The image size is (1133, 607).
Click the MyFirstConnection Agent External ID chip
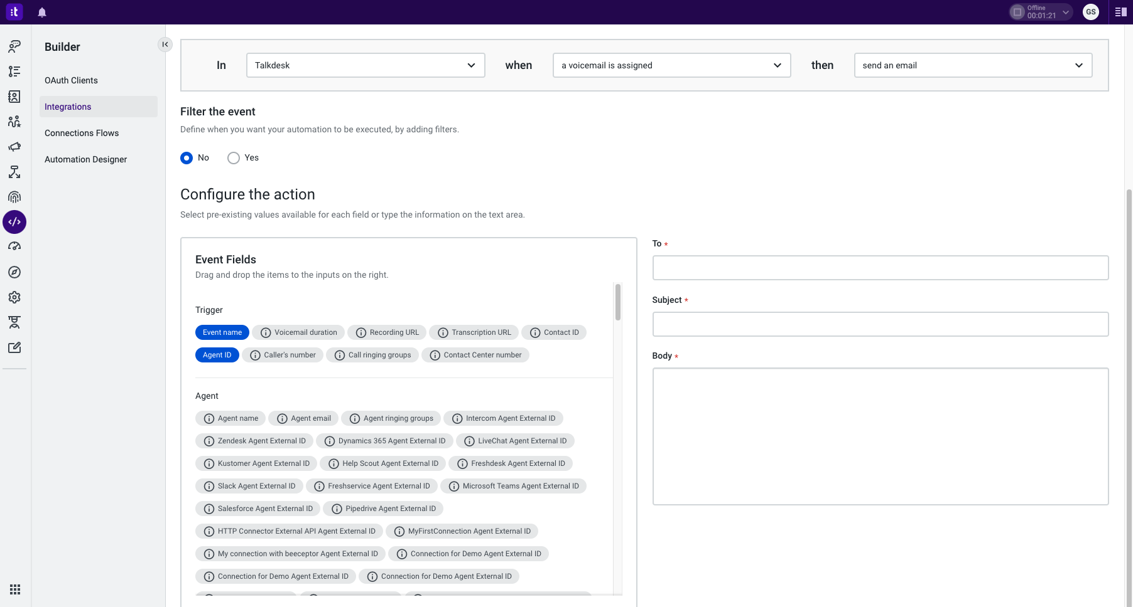pos(462,531)
